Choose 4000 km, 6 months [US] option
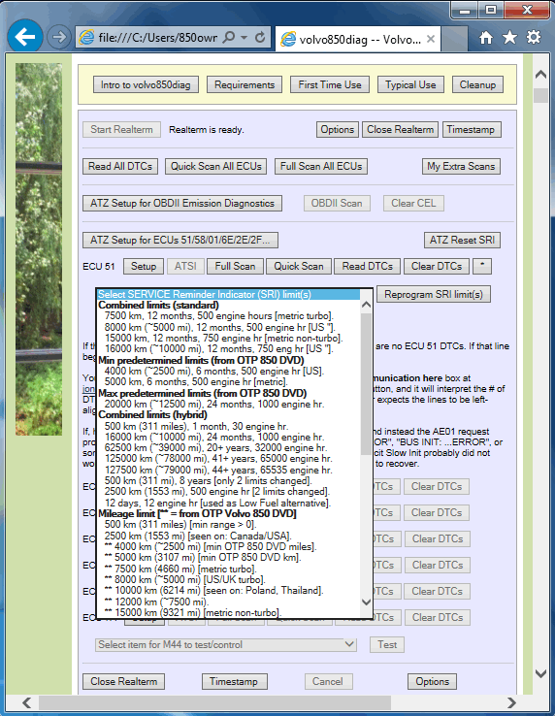This screenshot has width=555, height=716. tap(228, 372)
